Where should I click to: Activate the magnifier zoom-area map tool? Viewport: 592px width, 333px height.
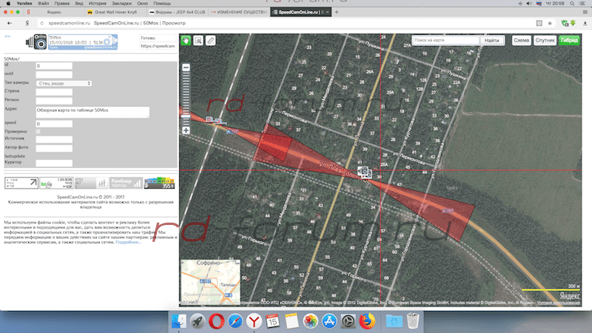coord(198,41)
